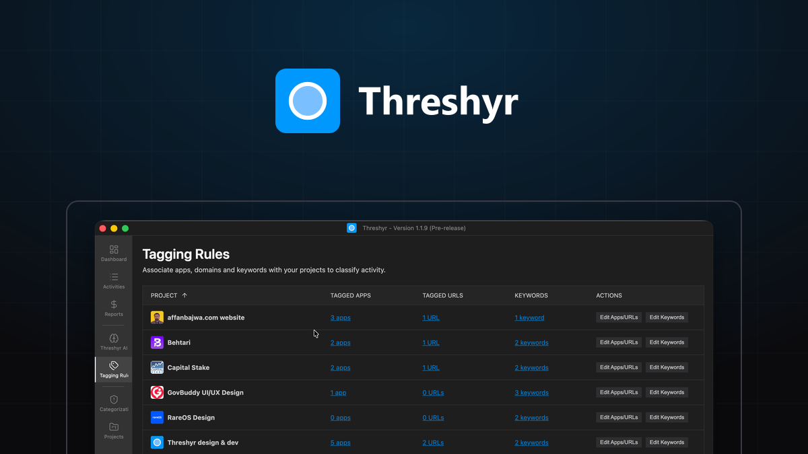Click the TAGGED URLS column header

click(x=442, y=295)
